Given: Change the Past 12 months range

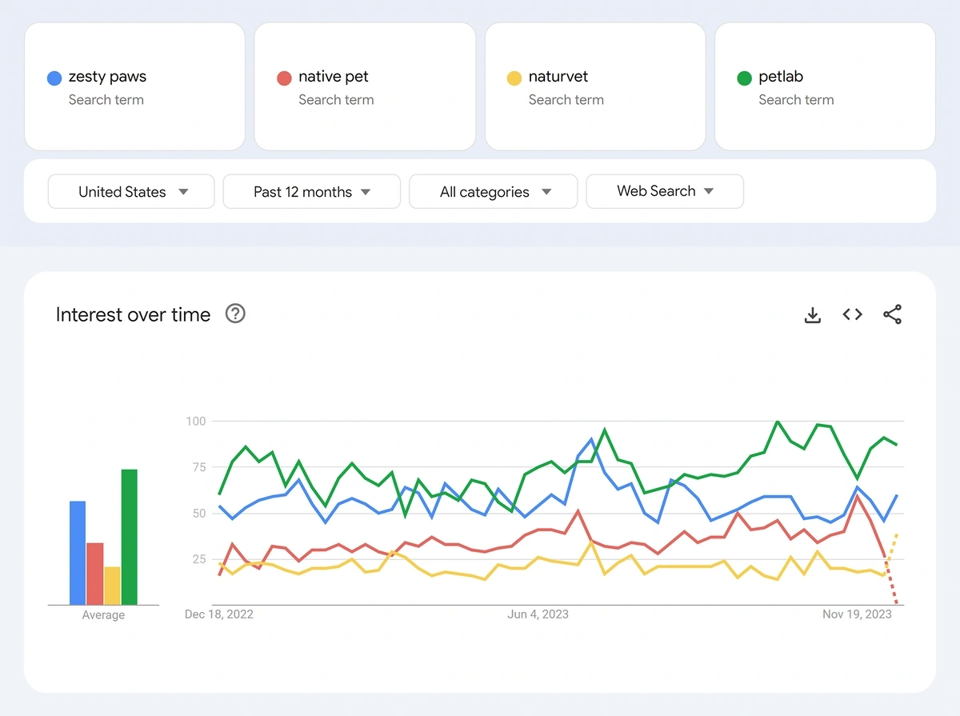Looking at the screenshot, I should (x=311, y=192).
